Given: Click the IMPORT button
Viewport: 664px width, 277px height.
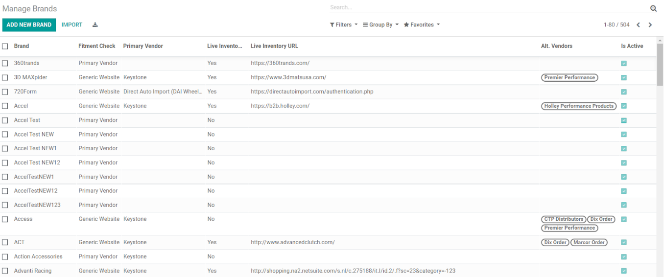Looking at the screenshot, I should click(72, 25).
